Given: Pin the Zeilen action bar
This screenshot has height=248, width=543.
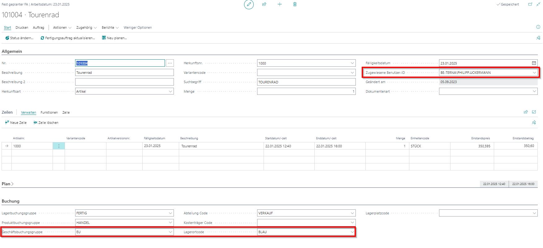Looking at the screenshot, I should [x=534, y=123].
